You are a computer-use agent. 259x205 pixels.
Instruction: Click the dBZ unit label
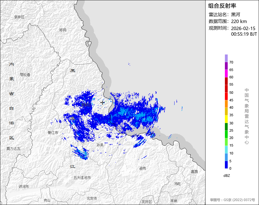click(227, 176)
